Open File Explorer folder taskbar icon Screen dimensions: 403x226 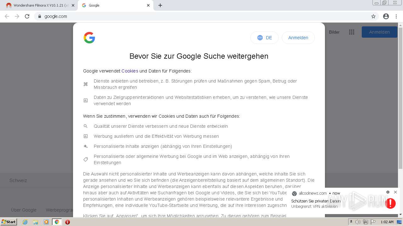pos(36,222)
